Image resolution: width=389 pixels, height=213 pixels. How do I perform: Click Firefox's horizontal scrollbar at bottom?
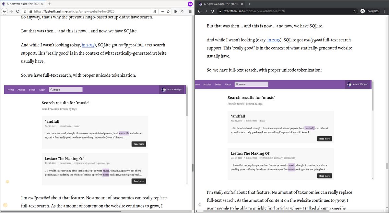click(61, 211)
